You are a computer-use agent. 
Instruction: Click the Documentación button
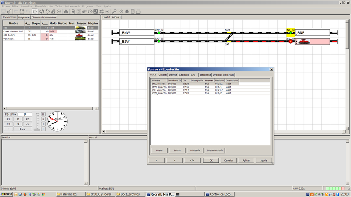[215, 151]
